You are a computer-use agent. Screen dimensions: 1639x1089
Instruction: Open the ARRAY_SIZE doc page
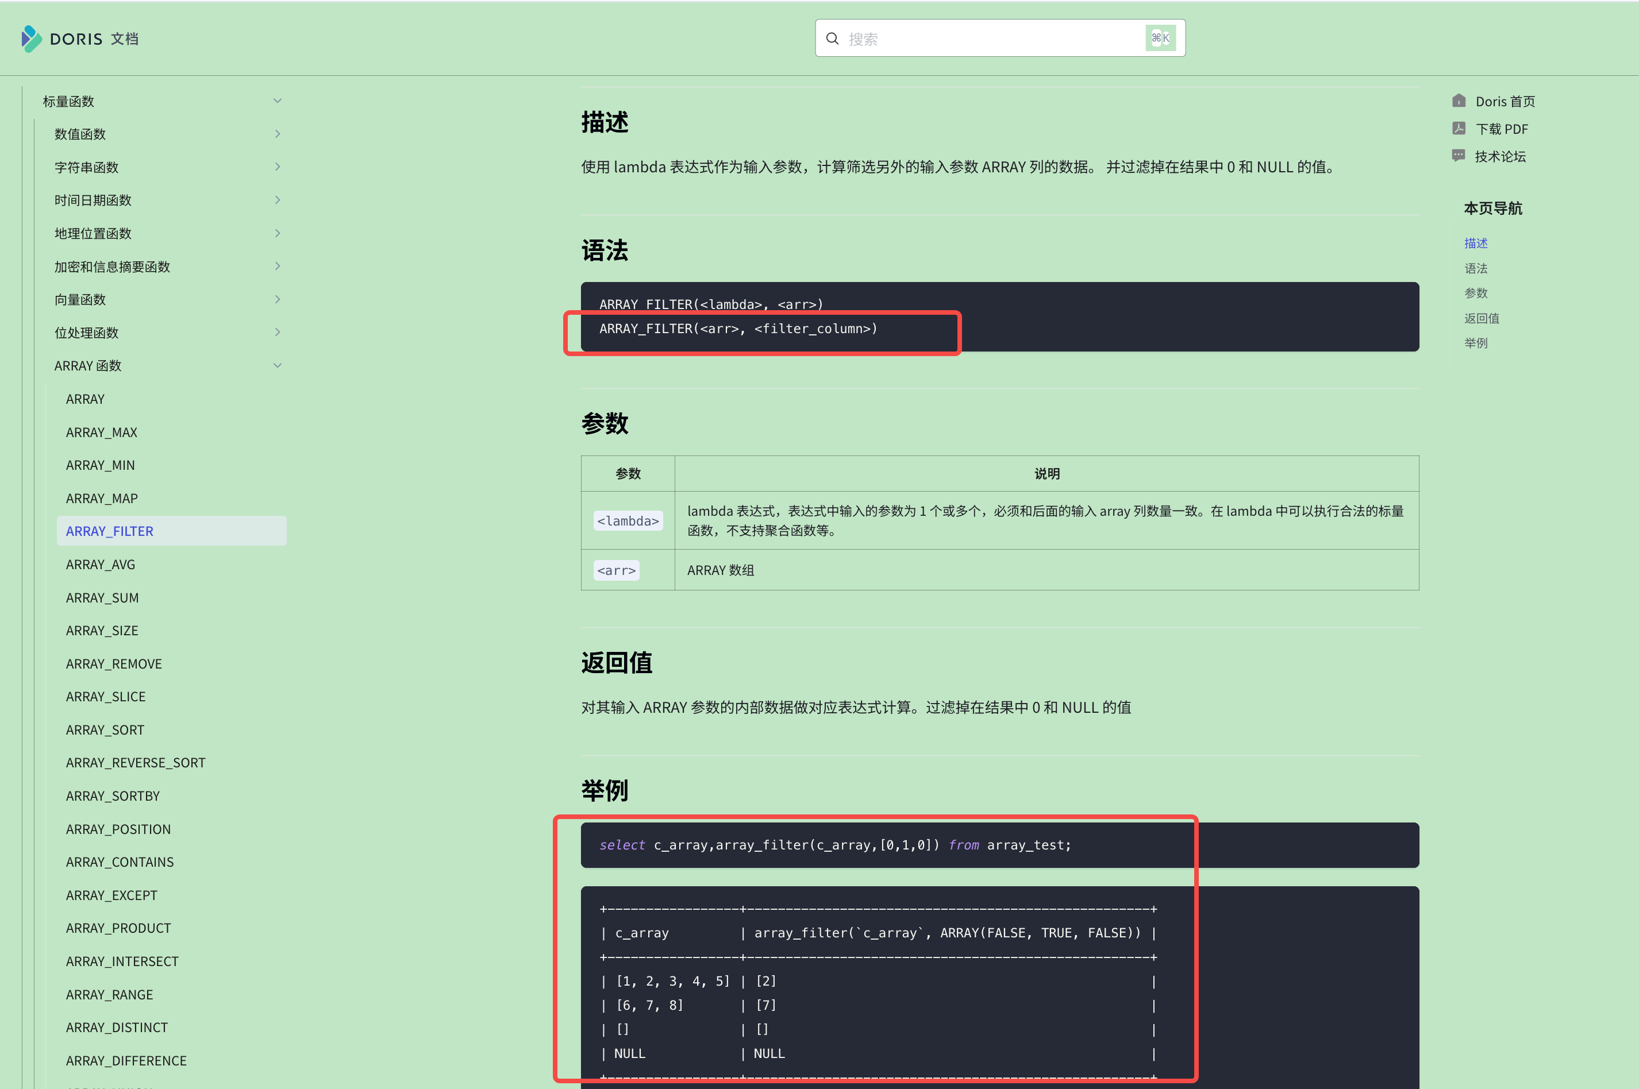click(x=102, y=630)
